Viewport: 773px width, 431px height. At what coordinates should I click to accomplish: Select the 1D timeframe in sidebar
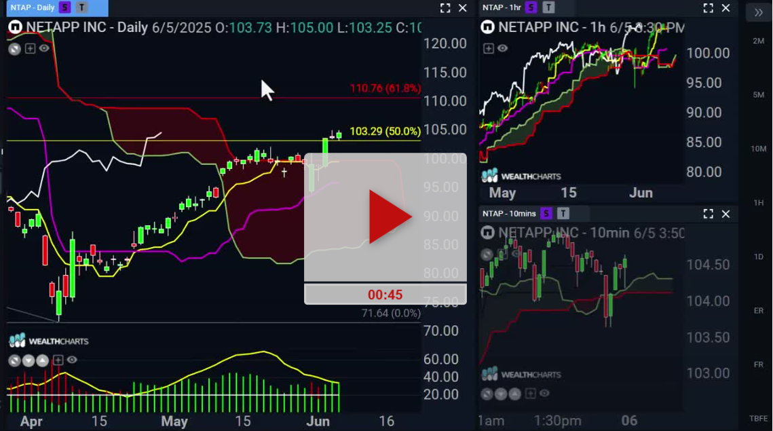coord(758,257)
